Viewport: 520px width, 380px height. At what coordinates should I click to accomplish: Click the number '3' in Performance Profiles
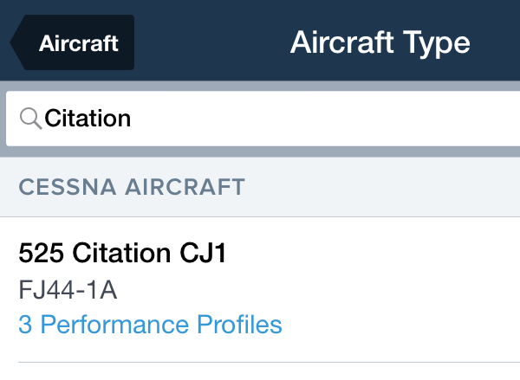tap(24, 325)
